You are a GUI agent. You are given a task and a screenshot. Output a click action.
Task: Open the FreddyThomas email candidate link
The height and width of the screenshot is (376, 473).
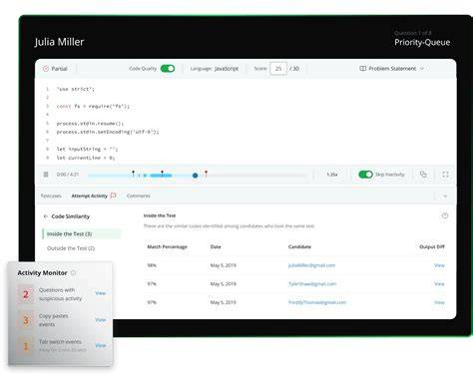[317, 302]
